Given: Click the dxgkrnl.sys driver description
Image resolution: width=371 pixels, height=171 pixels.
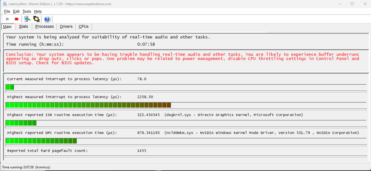Looking at the screenshot, I should coord(234,115).
